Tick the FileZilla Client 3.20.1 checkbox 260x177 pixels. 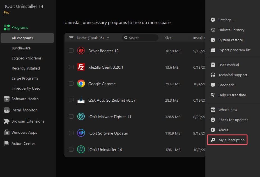[x=71, y=67]
